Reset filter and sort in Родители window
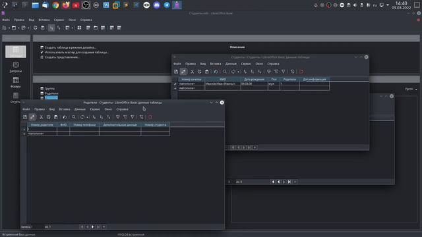This screenshot has width=422, height=237. [x=141, y=117]
